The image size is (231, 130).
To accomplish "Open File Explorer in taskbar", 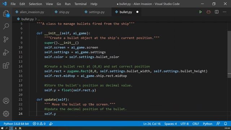I will click(x=20, y=128).
